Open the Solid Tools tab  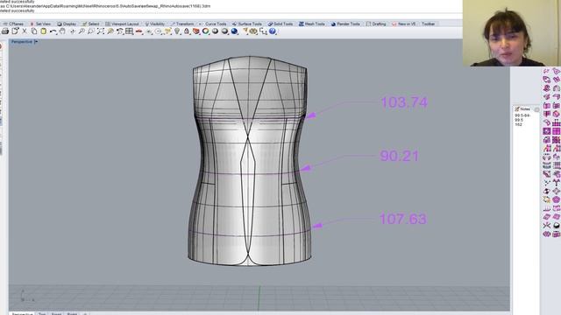tap(280, 24)
